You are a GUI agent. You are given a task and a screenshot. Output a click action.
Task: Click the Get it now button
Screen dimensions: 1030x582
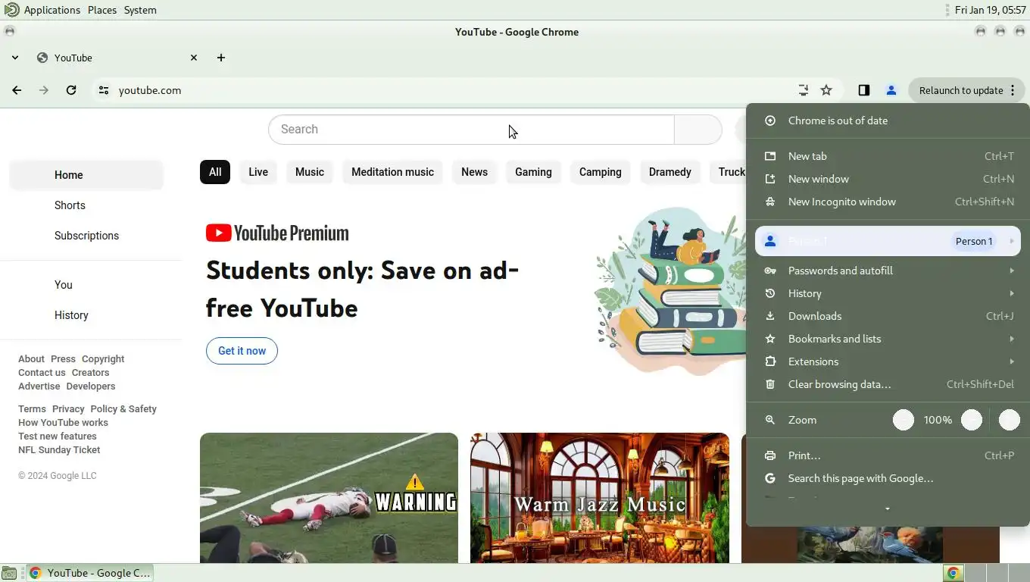[x=242, y=351]
